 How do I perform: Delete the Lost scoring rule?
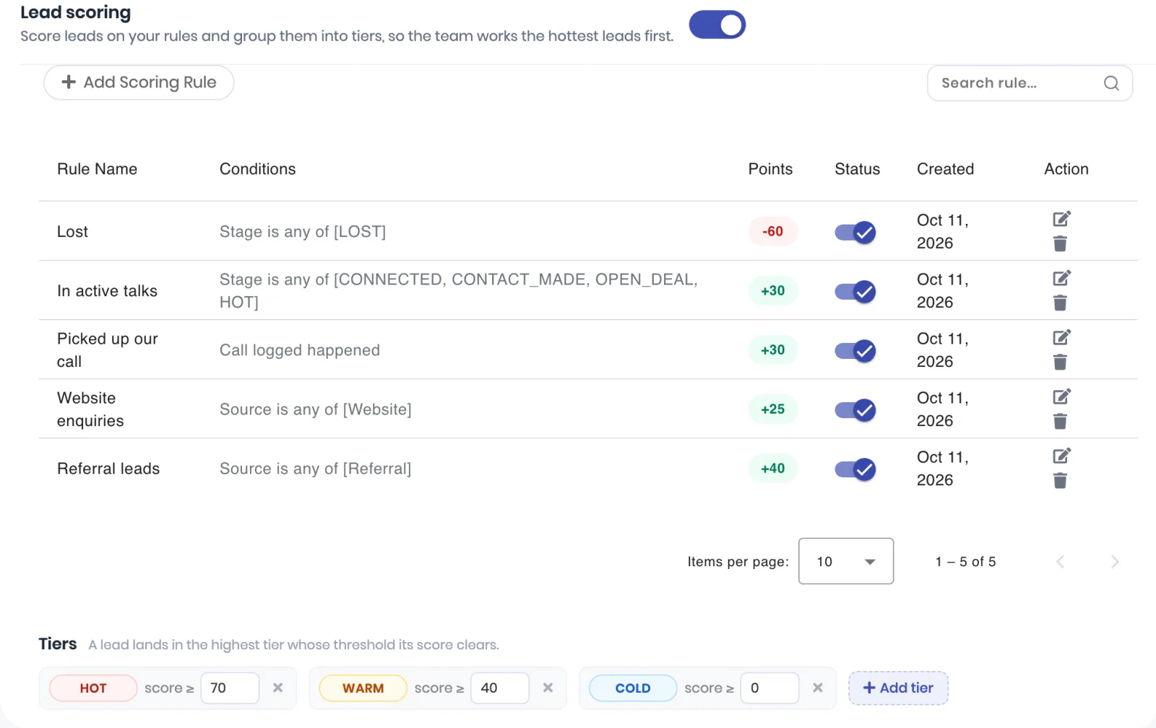tap(1060, 243)
